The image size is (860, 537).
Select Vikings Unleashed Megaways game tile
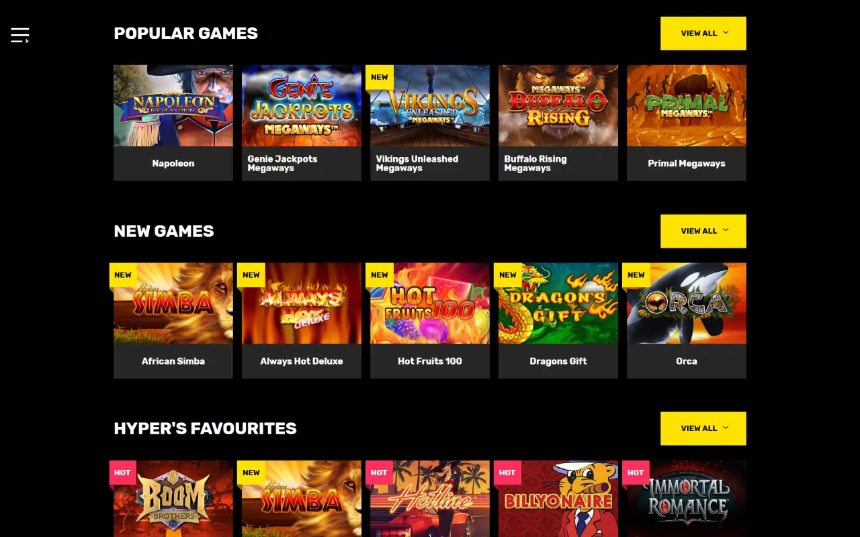coord(430,123)
